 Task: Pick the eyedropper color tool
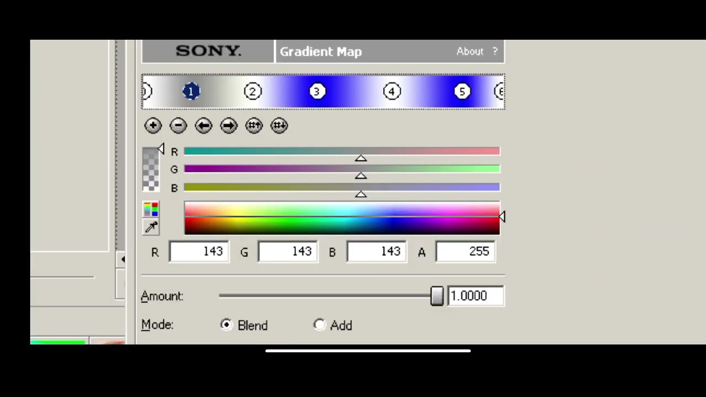151,227
